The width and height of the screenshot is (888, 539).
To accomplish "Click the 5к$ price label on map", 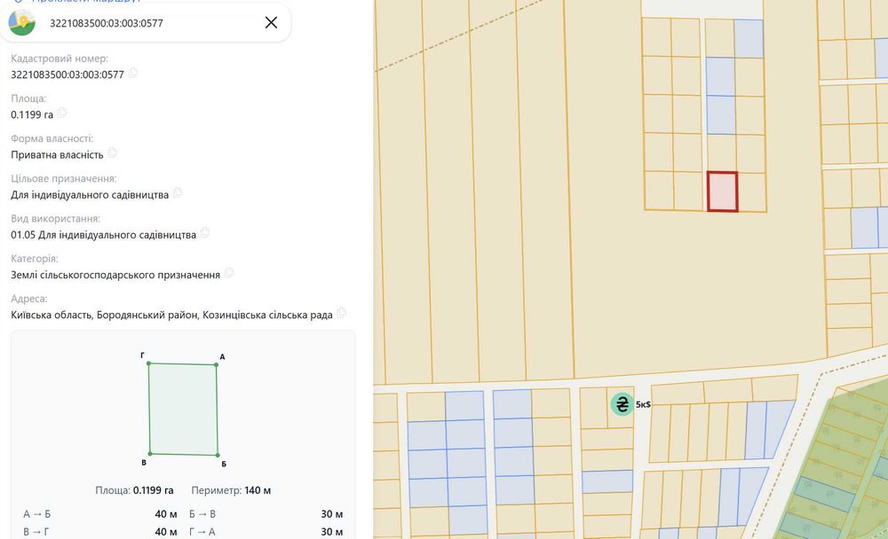I will [643, 404].
